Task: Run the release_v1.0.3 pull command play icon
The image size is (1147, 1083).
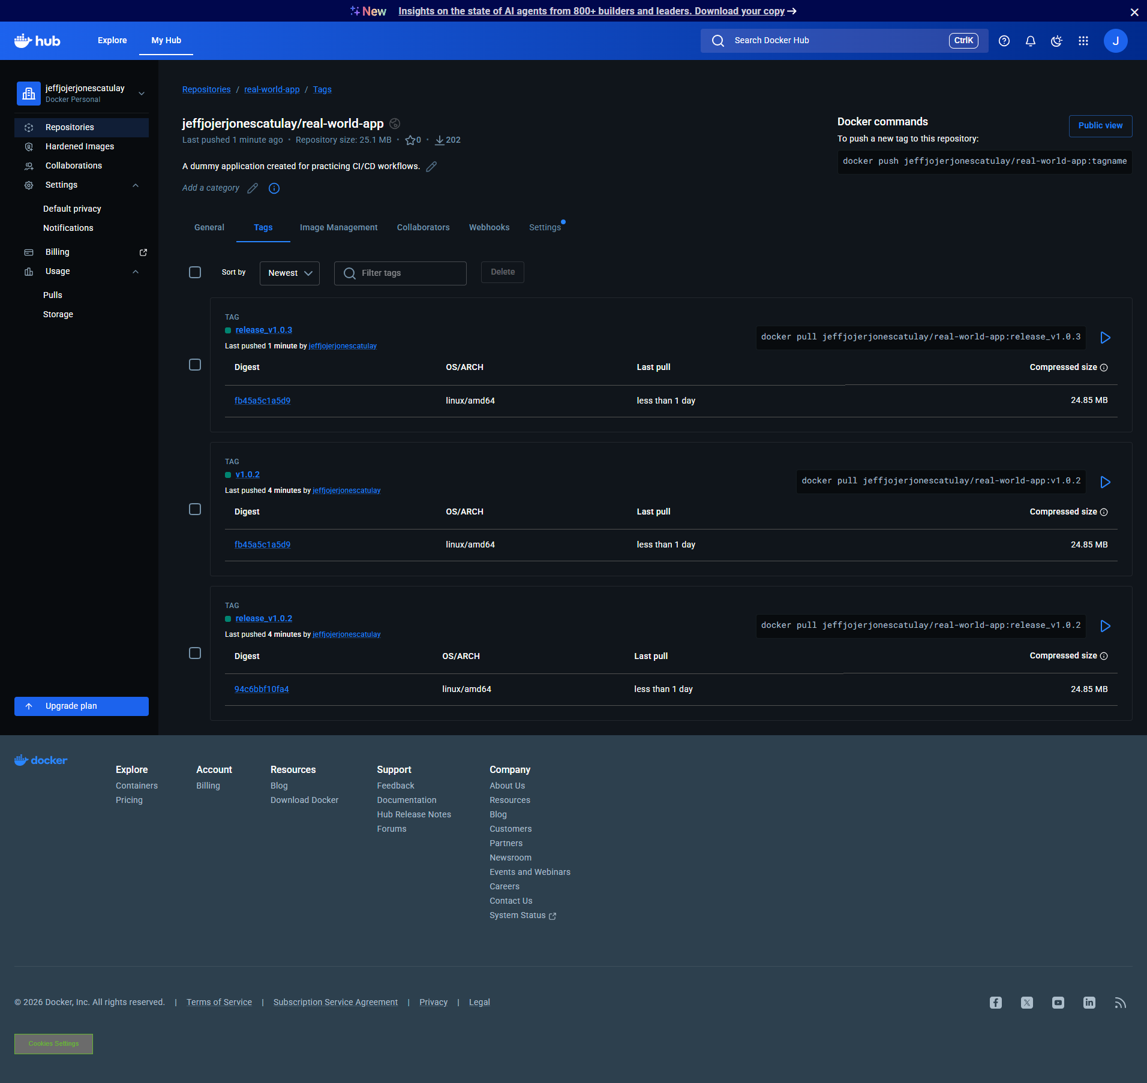Action: (1106, 338)
